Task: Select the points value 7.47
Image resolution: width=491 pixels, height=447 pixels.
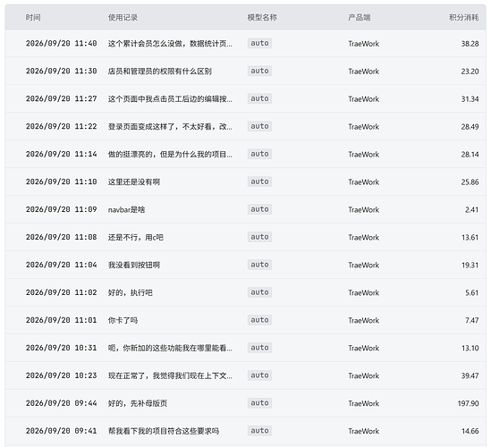Action: click(x=471, y=321)
